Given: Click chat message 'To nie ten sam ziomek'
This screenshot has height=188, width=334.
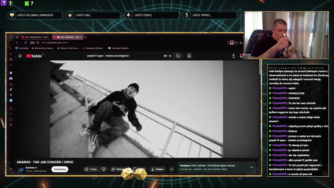Looking at the screenshot, I should point(302,103).
